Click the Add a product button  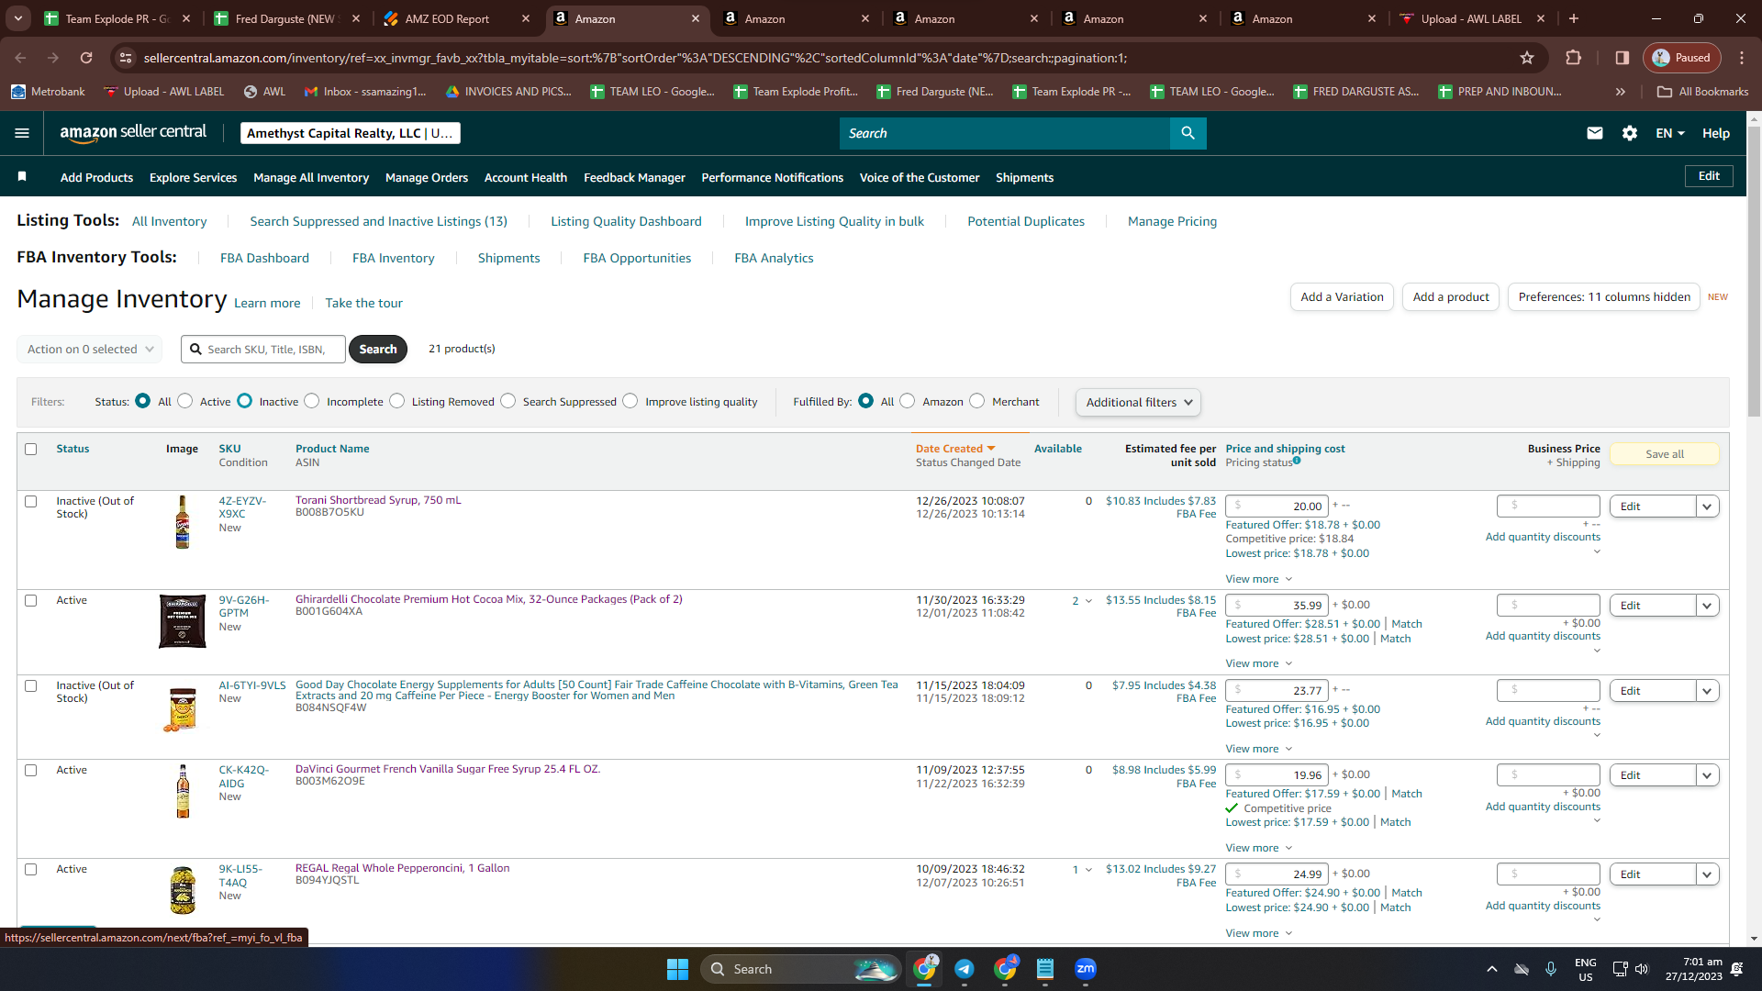tap(1451, 297)
